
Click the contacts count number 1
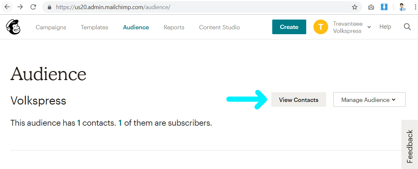[x=79, y=123]
